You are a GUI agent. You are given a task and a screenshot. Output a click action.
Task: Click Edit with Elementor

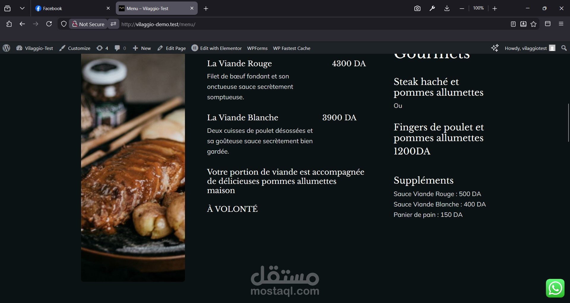click(216, 48)
